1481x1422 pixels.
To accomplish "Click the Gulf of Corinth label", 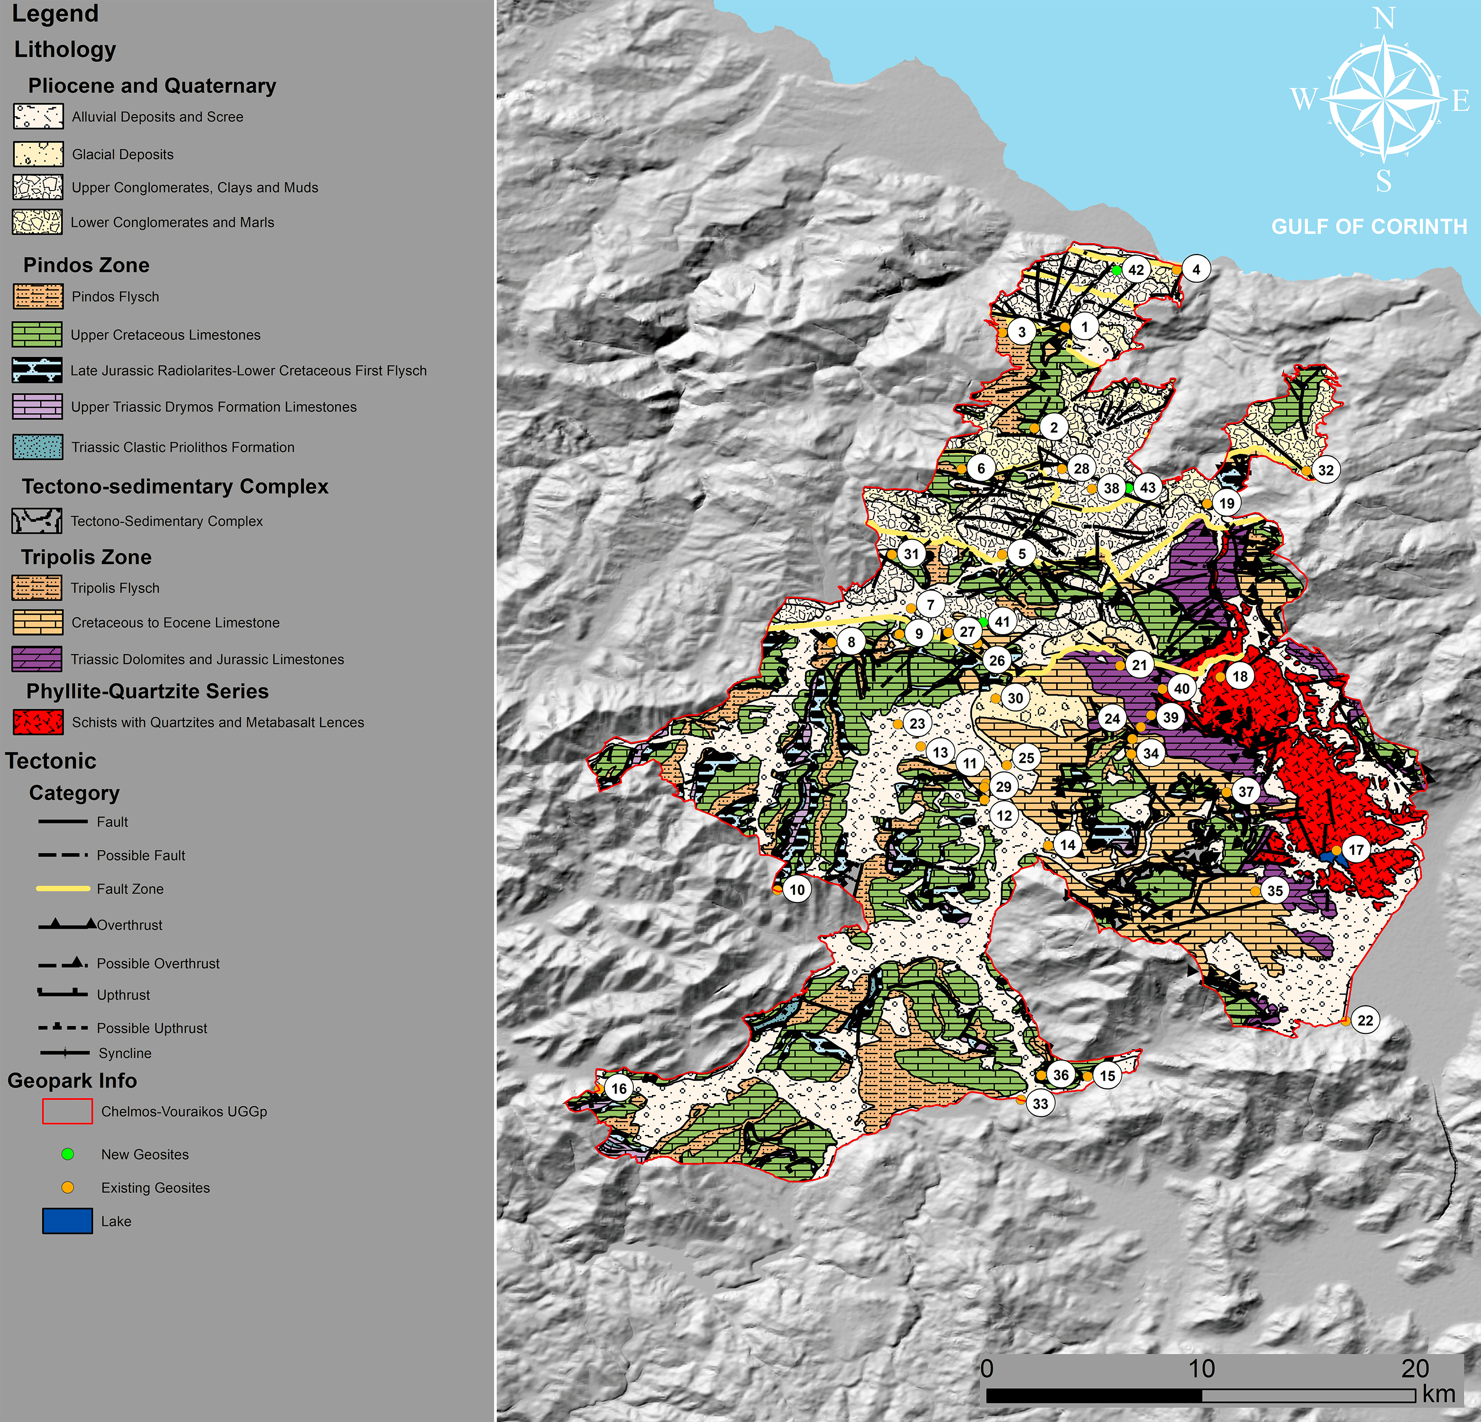I will 1369,227.
